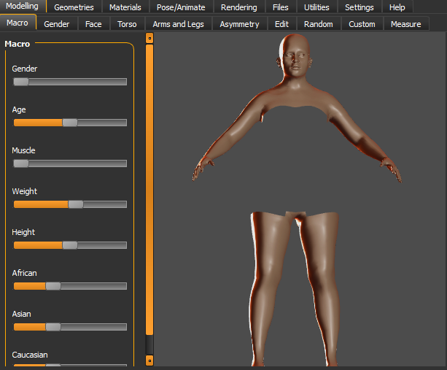Open the Help tab

coord(397,7)
